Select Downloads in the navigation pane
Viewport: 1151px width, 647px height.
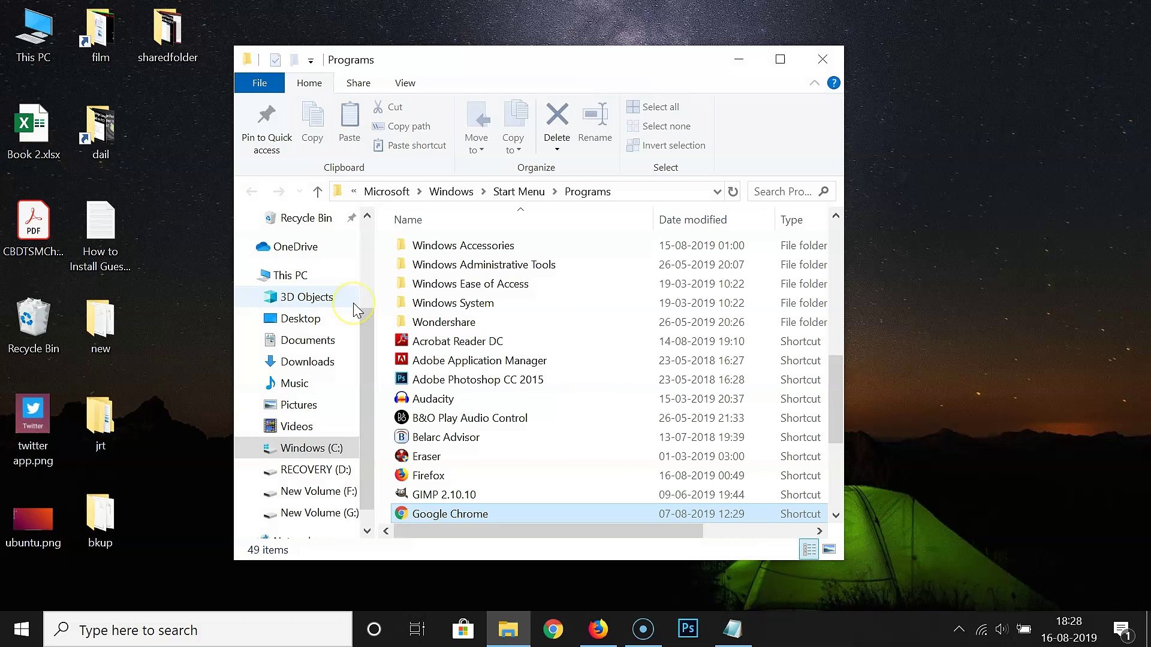pos(307,361)
